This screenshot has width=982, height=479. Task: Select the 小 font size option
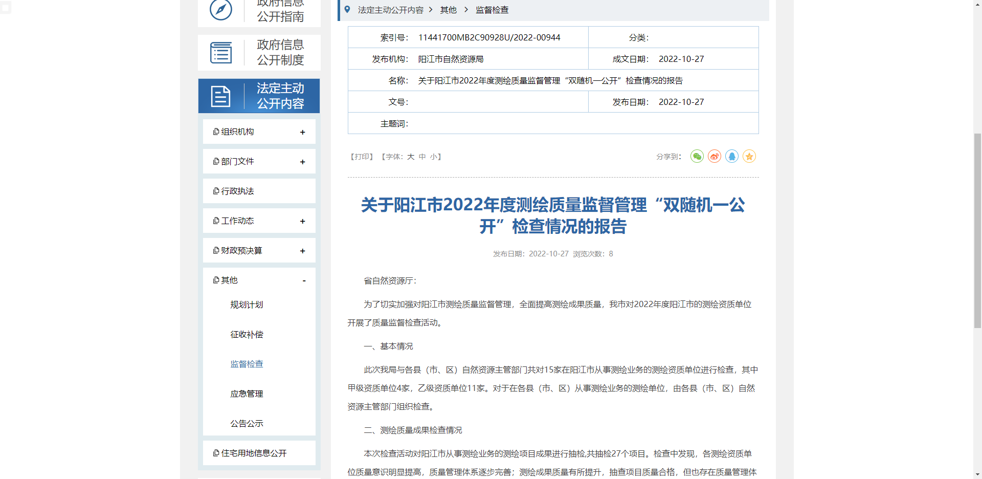[x=435, y=157]
